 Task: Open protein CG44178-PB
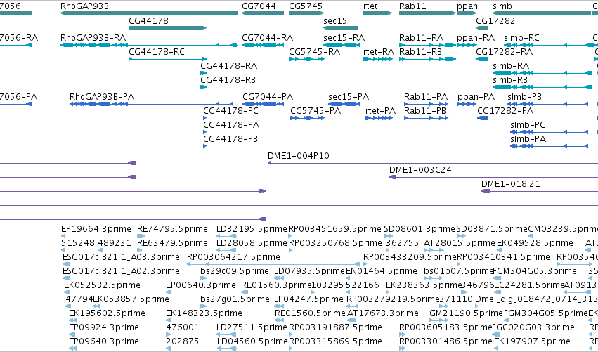point(230,139)
